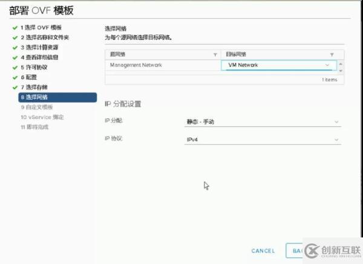Screen dimensions: 363x264
Task: Go to step 3 选择计算资源
Action: pos(39,47)
